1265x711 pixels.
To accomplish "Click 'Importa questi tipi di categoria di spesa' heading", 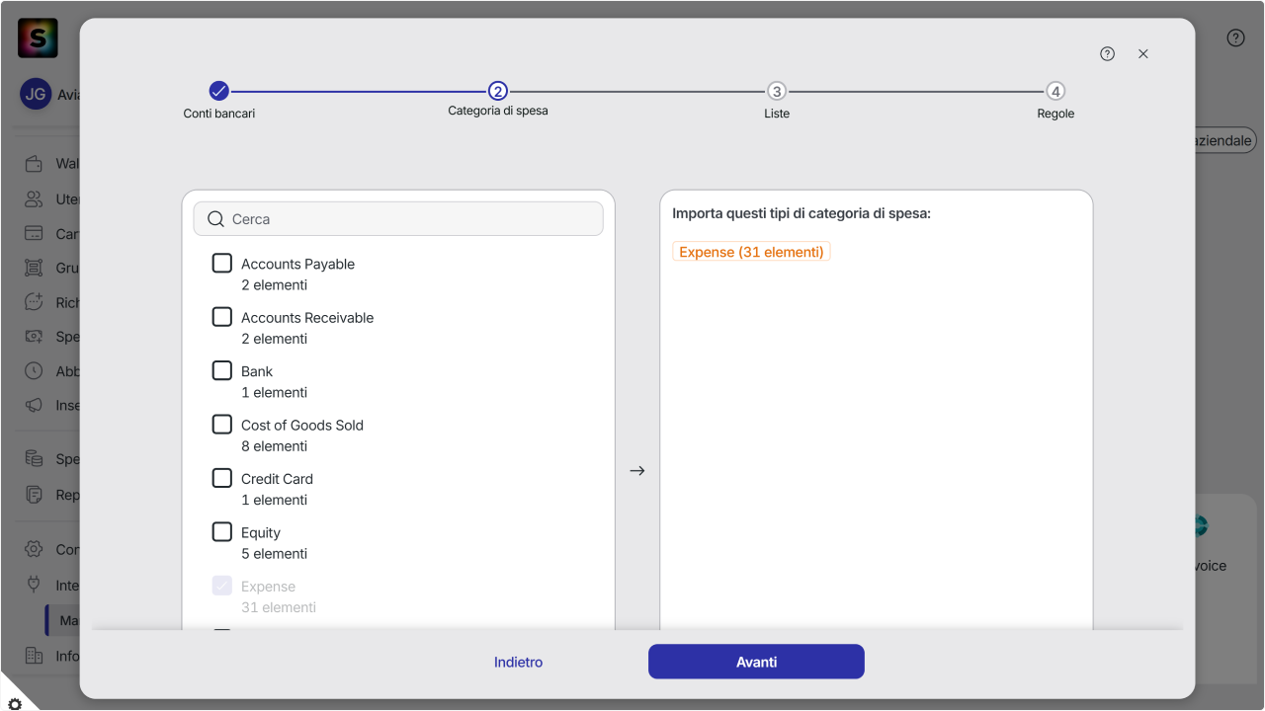I will [801, 213].
